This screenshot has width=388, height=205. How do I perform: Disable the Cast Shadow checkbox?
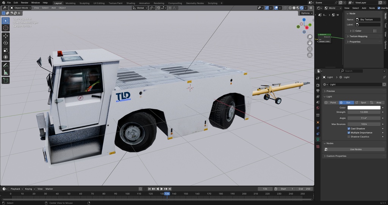[x=349, y=129]
